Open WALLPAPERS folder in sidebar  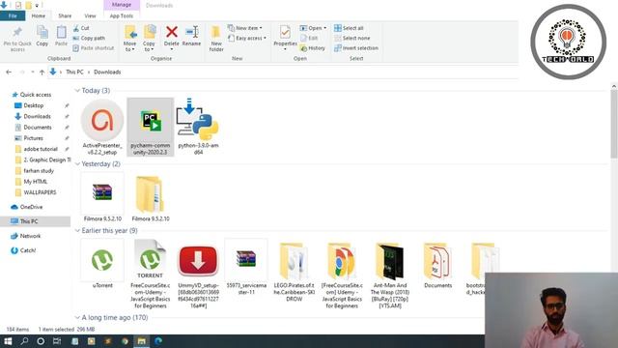point(40,192)
